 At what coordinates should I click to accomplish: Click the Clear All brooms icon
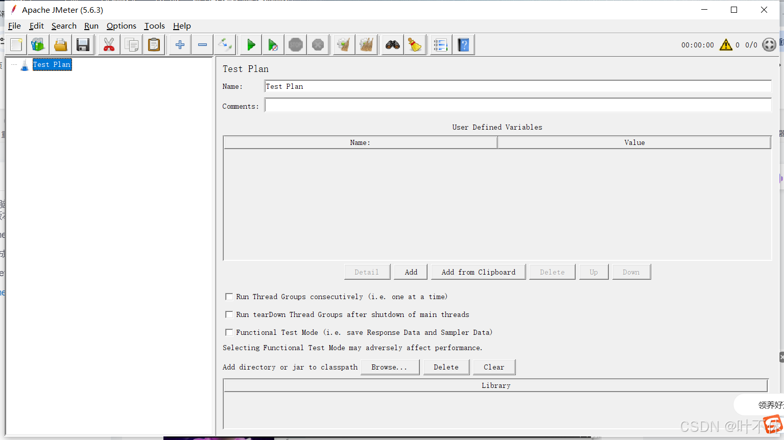pos(366,45)
